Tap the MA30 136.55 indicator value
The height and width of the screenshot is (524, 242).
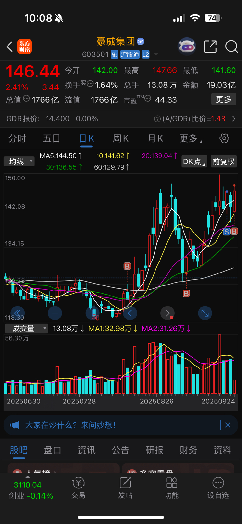point(64,167)
